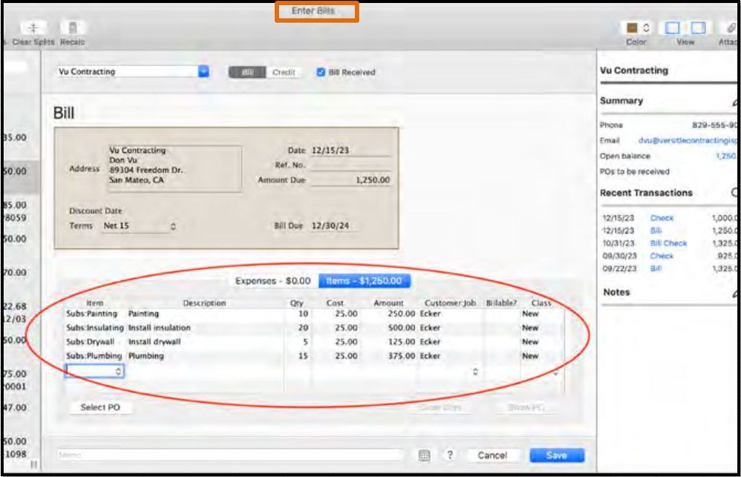
Task: Open the Terms Net 15 dropdown
Action: pyautogui.click(x=140, y=226)
